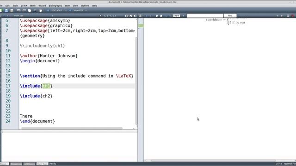Click \usepackage{amssymb} on line 5
The image size is (296, 166).
(45, 20)
